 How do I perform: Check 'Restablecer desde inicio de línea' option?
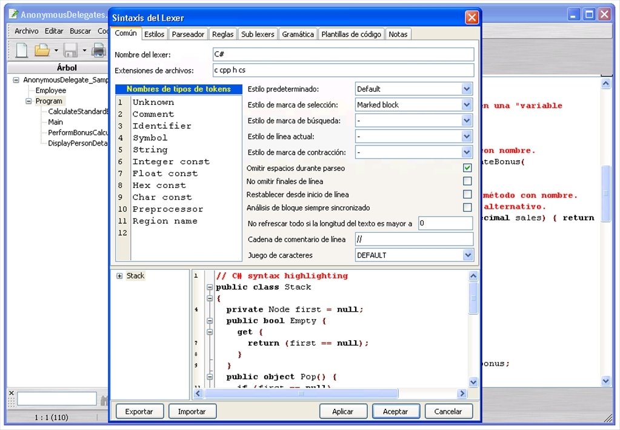pos(467,194)
